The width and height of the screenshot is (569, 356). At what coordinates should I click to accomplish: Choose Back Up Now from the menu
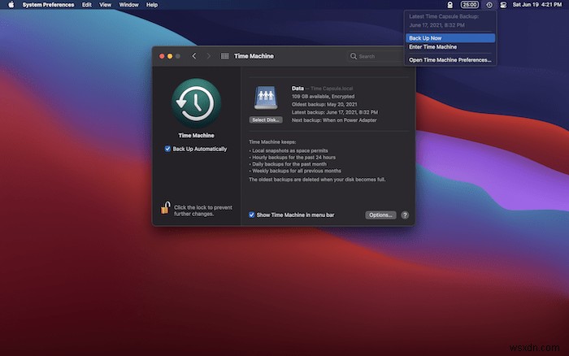click(x=450, y=38)
